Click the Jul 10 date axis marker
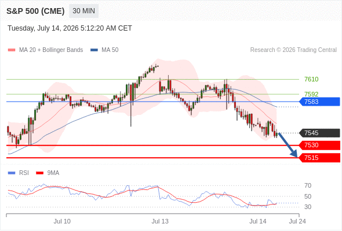 click(x=62, y=221)
